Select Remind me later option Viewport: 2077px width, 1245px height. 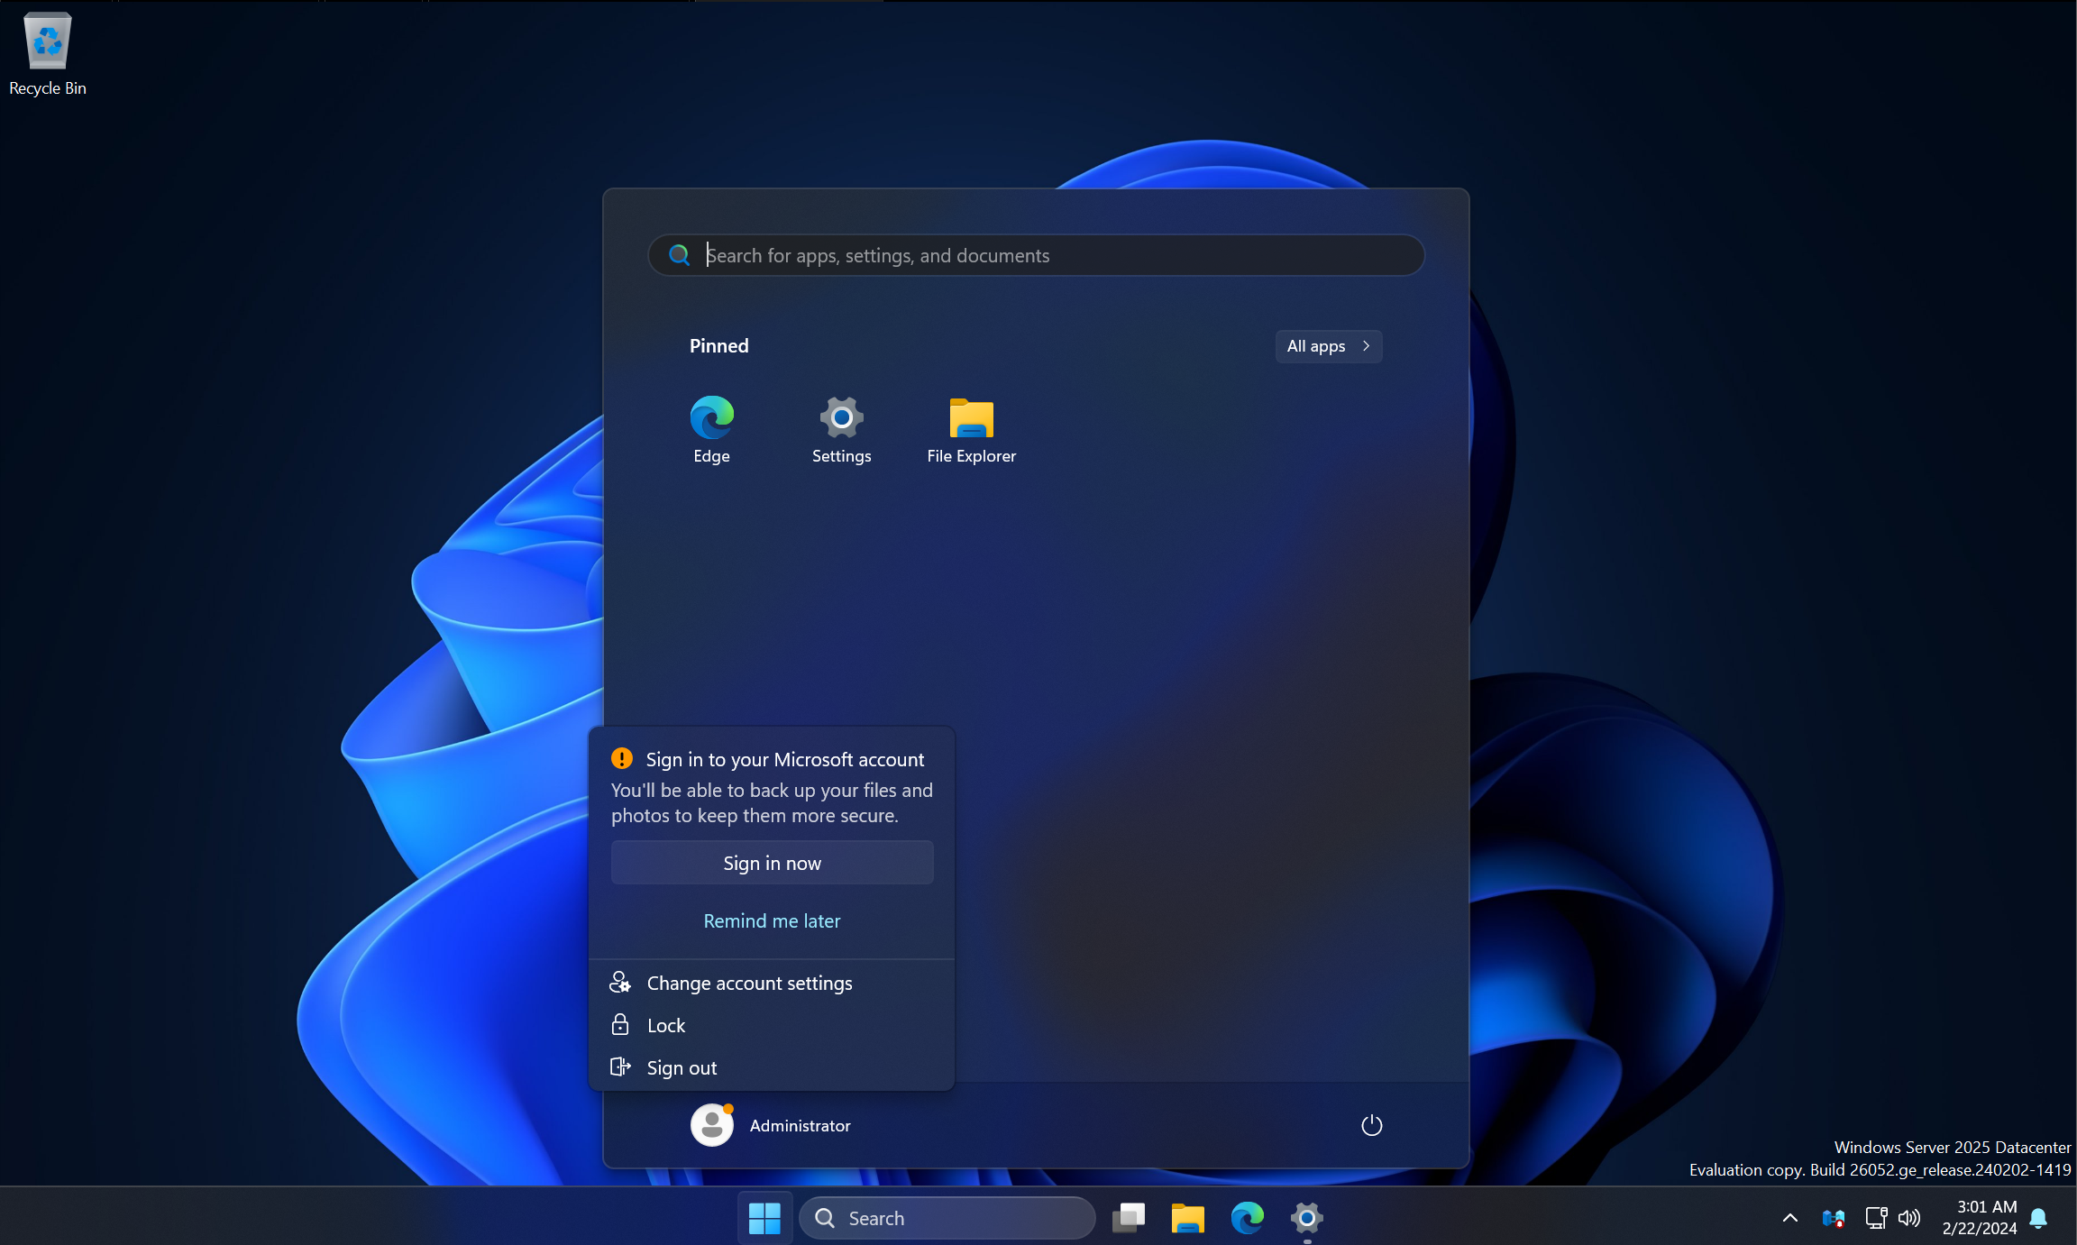772,920
